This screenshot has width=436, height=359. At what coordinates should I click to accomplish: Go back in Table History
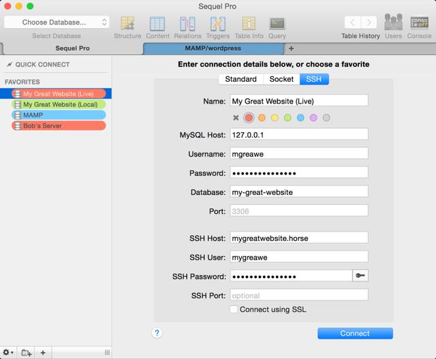(353, 22)
